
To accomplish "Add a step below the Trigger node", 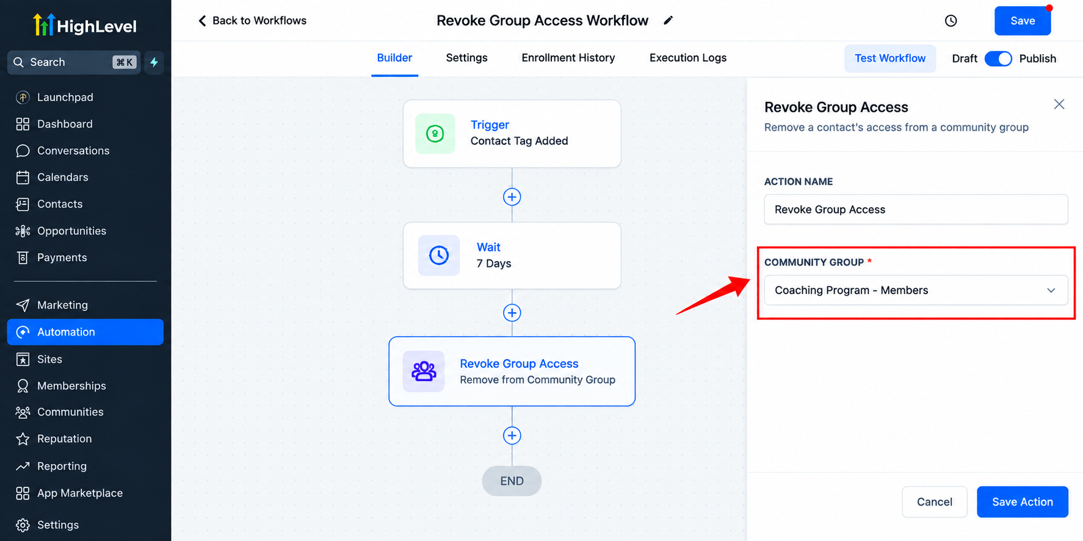I will click(x=512, y=197).
